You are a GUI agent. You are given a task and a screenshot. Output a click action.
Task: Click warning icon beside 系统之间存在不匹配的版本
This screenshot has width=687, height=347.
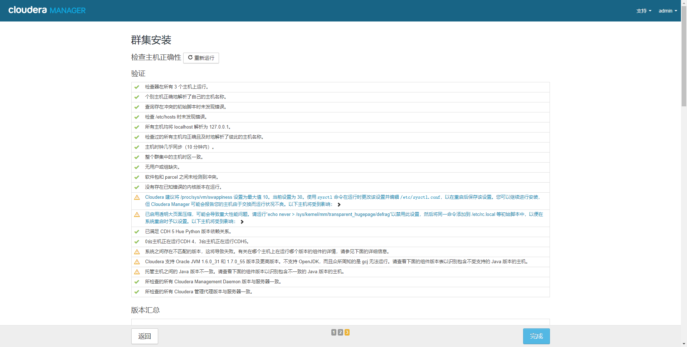(x=137, y=252)
